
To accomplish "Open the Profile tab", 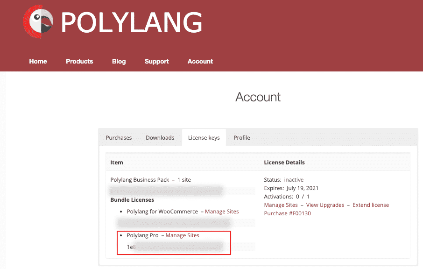I will tap(241, 137).
